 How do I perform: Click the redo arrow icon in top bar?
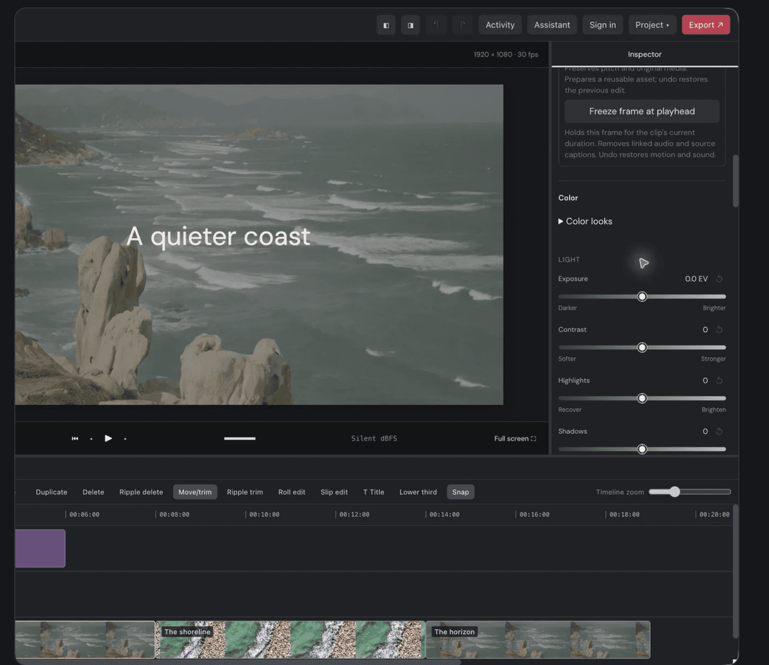click(462, 25)
